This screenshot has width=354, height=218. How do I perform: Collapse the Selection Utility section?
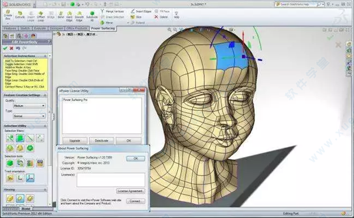click(x=45, y=126)
